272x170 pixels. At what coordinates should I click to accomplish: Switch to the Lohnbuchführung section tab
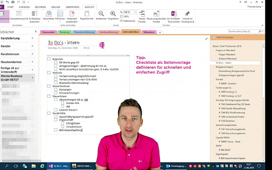108,32
